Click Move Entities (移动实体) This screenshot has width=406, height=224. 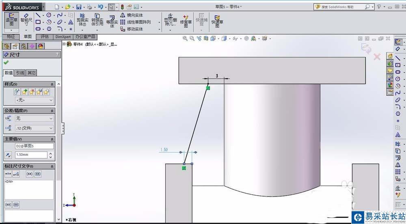coord(132,29)
